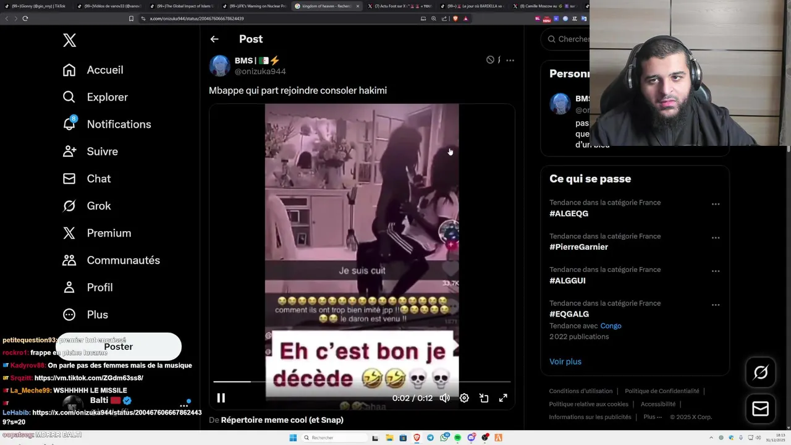Open Politique de Confidentialité link
The image size is (791, 445).
(x=662, y=391)
